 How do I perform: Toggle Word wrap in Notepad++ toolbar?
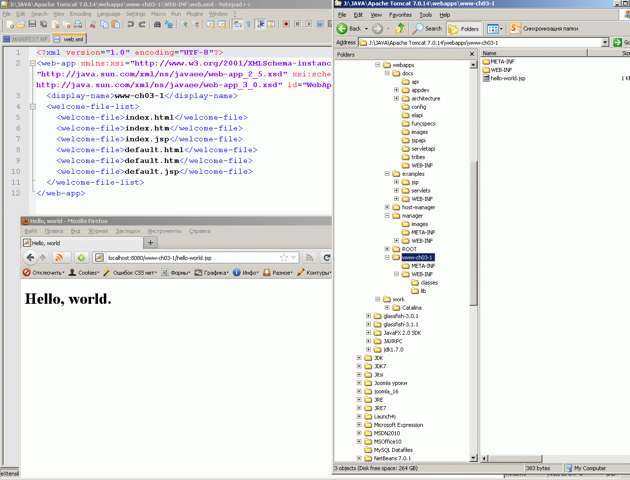point(237,24)
